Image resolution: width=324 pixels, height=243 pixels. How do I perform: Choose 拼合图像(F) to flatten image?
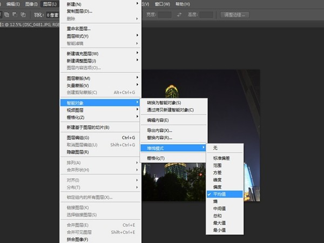(x=77, y=239)
